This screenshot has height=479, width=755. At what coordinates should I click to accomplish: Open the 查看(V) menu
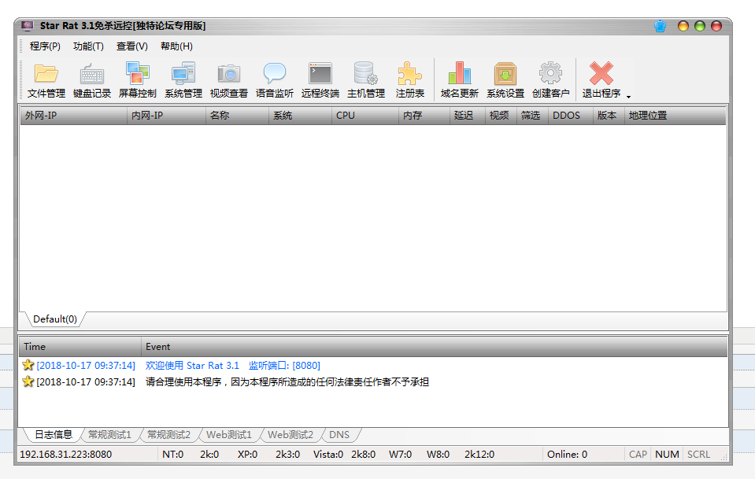[132, 46]
